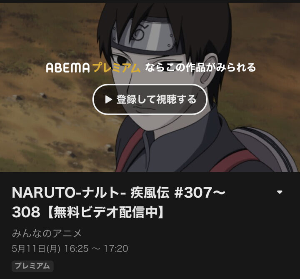Click the play triangle icon in the register button
The image size is (300, 279).
tap(109, 99)
